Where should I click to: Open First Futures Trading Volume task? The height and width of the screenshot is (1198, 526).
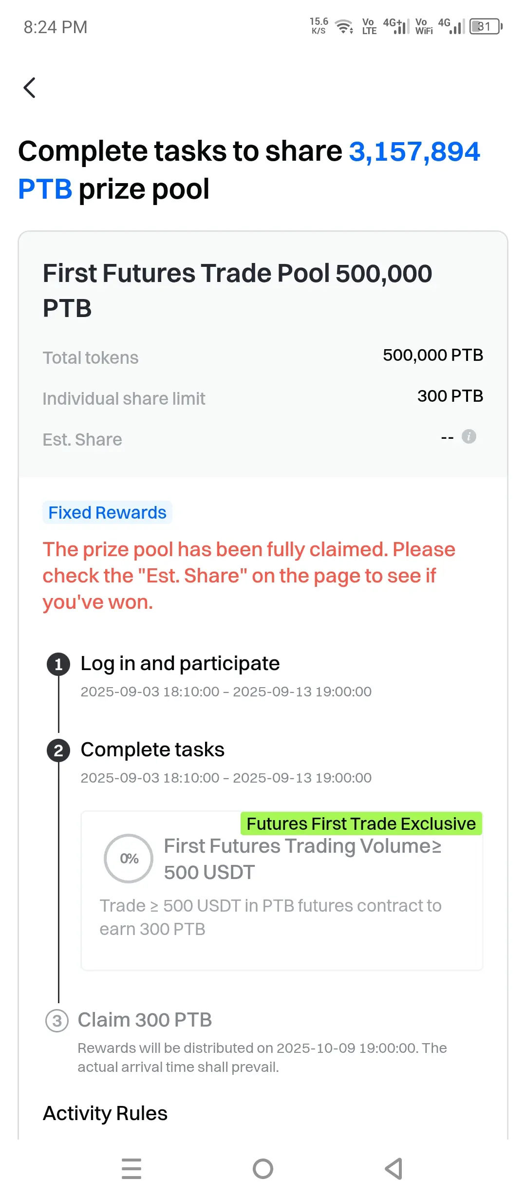point(282,891)
